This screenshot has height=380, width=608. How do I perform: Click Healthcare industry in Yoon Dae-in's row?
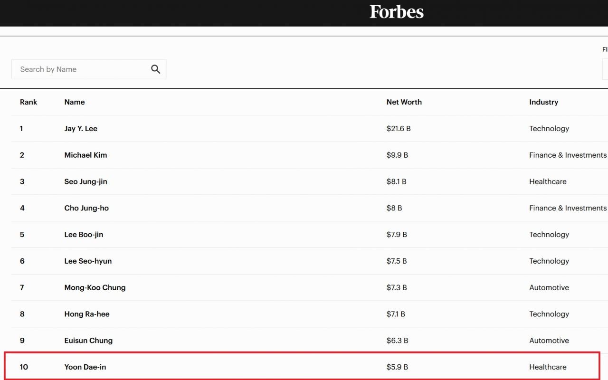[548, 367]
